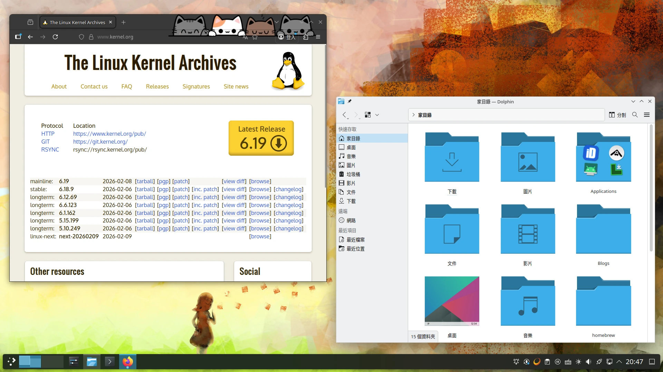
Task: Click Dolphin vertical scrollbar
Action: 651,188
